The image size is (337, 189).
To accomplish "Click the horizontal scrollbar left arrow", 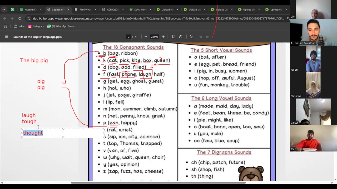I will (2, 183).
